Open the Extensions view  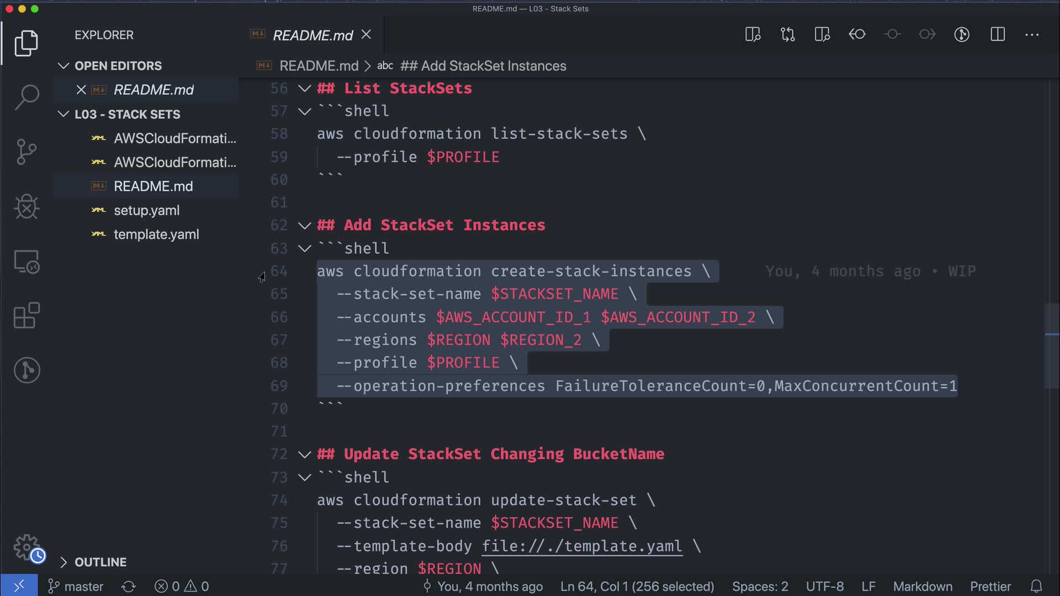point(26,316)
